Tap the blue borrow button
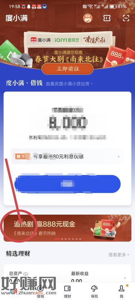Image resolution: width=135 pixels, height=300 pixels. point(67,184)
